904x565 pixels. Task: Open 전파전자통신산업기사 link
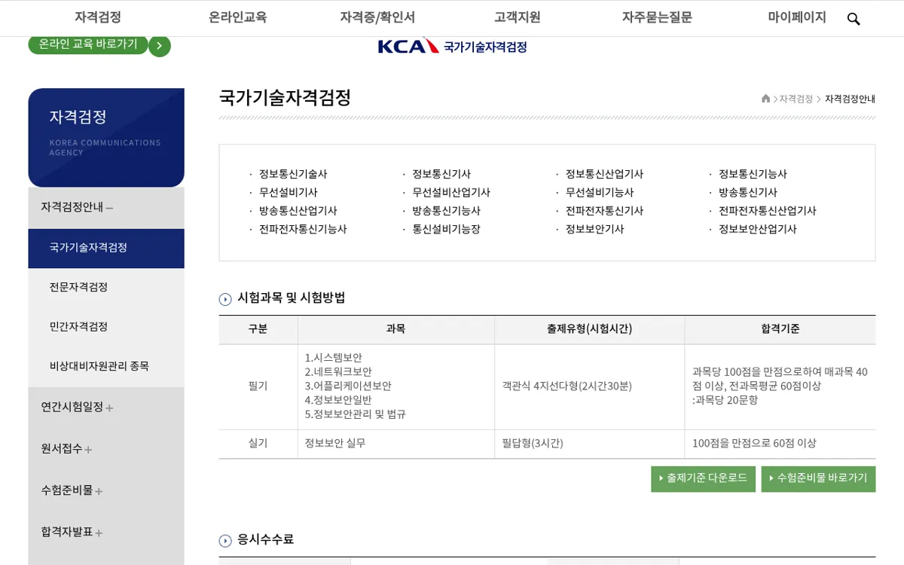768,211
